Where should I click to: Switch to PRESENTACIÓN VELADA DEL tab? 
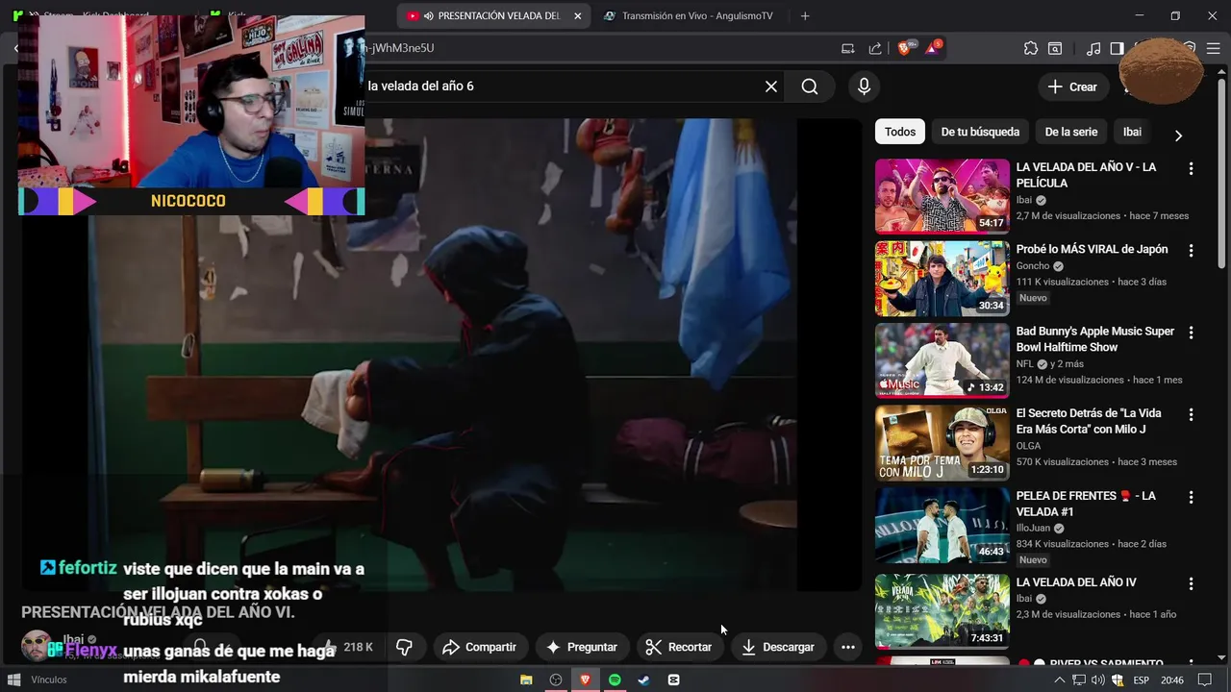coord(495,15)
